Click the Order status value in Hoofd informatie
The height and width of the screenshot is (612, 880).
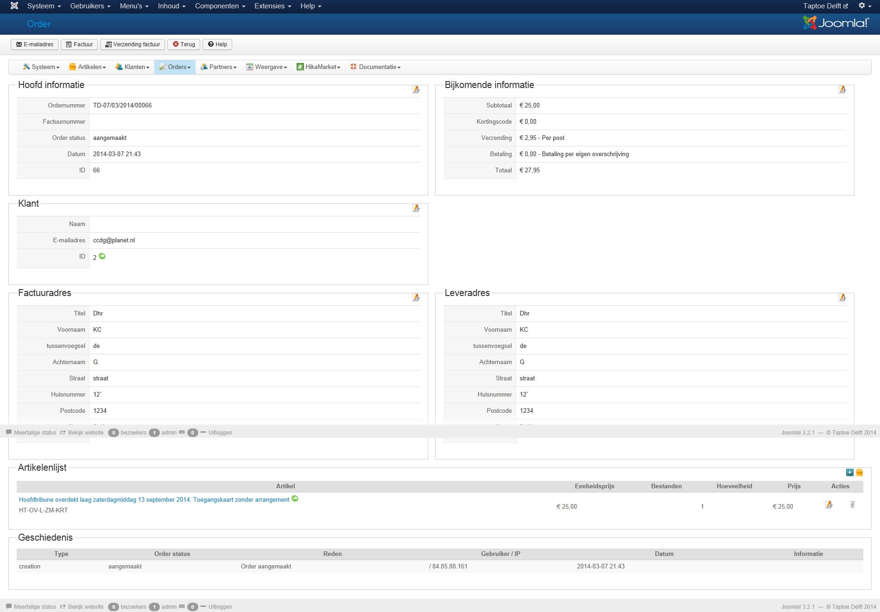[x=110, y=138]
